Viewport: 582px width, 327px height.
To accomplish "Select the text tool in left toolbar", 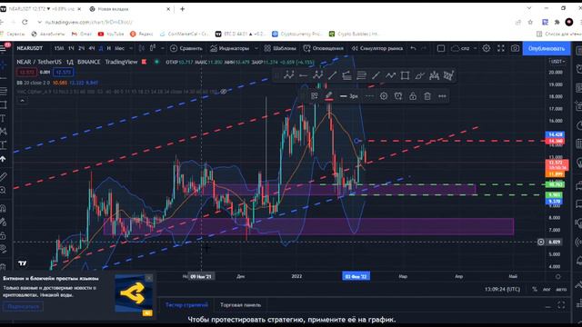I will (4, 118).
